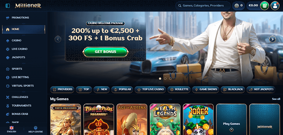Open the Wealth of Legends game thumbnail
Image resolution: width=283 pixels, height=135 pixels.
pos(165,119)
